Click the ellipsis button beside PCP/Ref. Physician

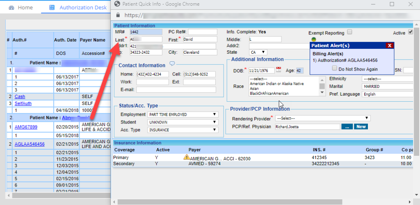[347, 127]
